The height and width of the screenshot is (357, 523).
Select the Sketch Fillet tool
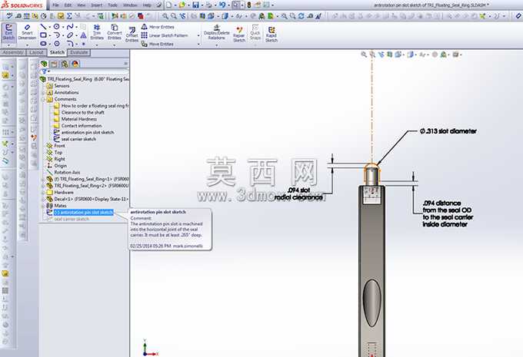pyautogui.click(x=70, y=44)
